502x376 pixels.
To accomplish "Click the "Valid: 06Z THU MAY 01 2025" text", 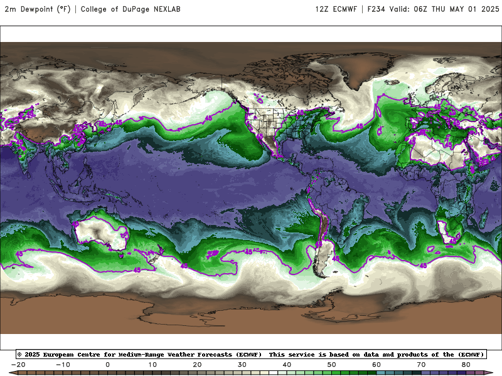I will click(444, 9).
